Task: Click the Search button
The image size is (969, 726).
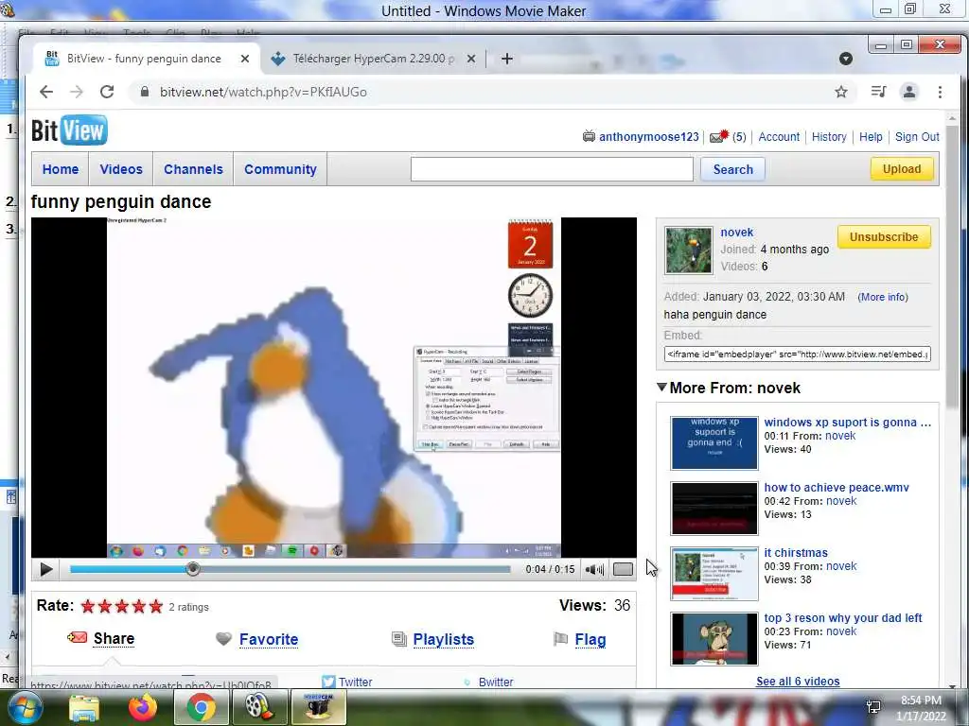Action: tap(733, 169)
